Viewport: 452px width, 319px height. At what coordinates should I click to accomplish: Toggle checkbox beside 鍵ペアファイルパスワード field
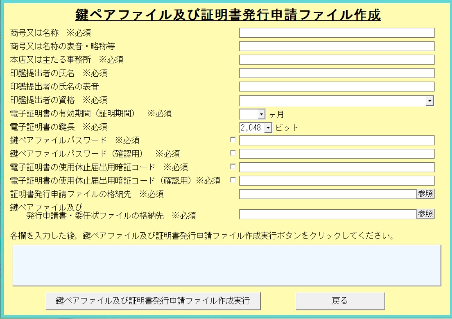233,139
